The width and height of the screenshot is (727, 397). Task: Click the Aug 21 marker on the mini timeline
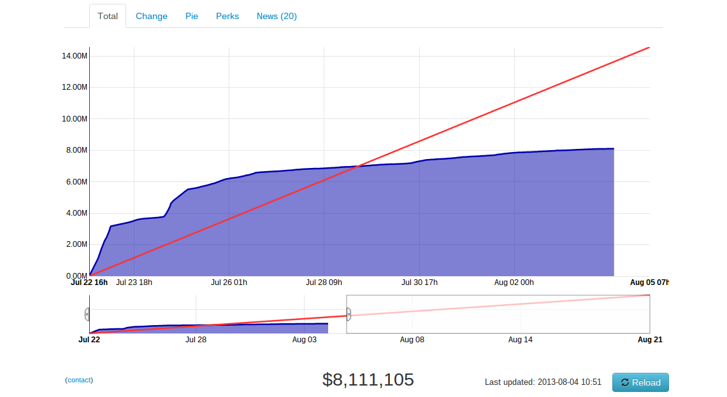pos(649,340)
